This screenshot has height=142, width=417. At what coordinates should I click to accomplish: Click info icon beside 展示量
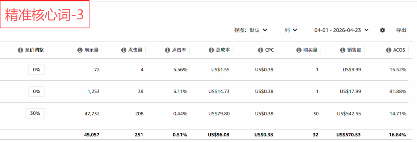coord(80,50)
